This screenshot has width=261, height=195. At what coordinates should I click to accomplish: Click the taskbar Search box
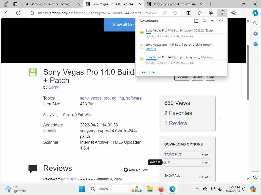pos(116,189)
